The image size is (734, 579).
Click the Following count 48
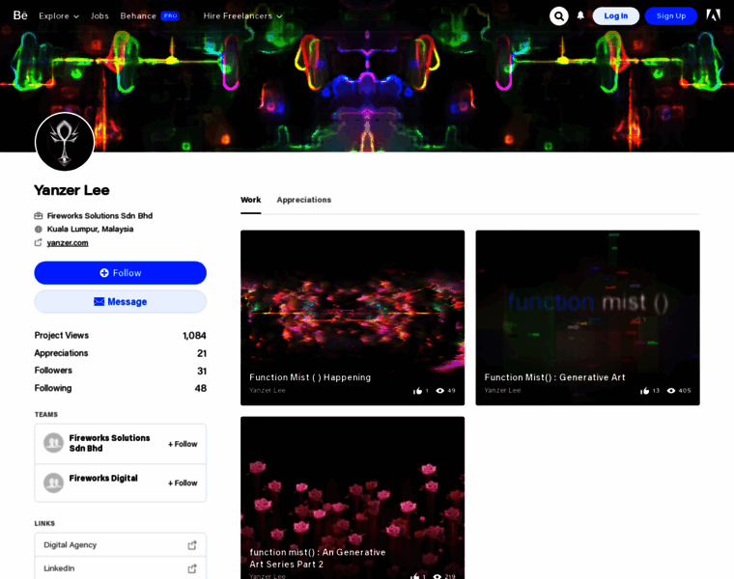(201, 388)
